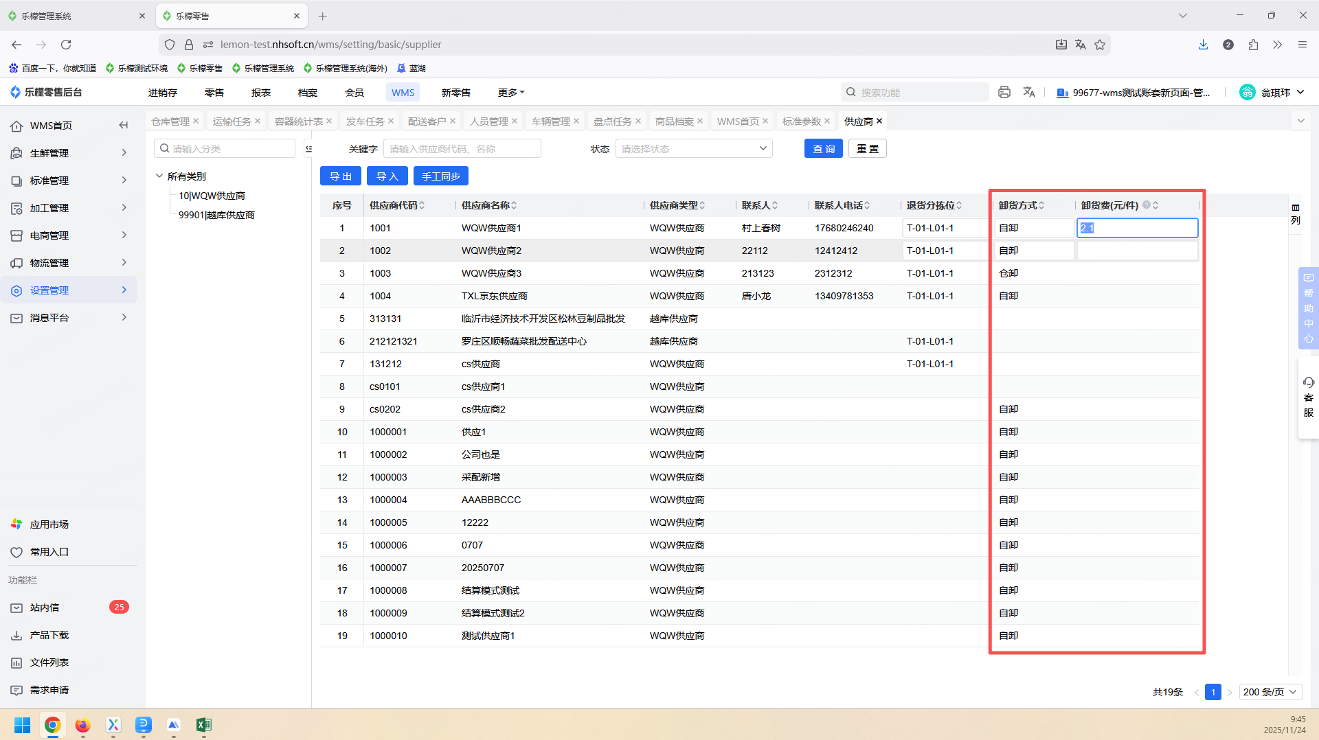
Task: Focus the 关键字 supplier keyword field
Action: tap(462, 149)
